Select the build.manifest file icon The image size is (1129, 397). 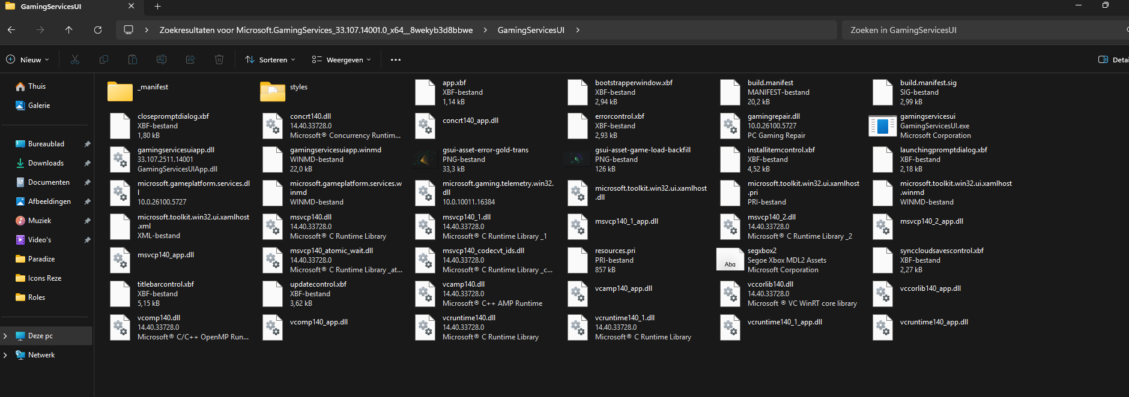click(730, 92)
